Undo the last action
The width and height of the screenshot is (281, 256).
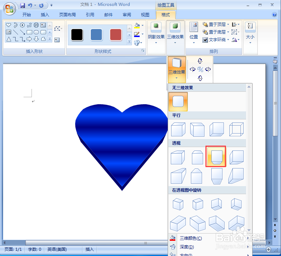30,6
